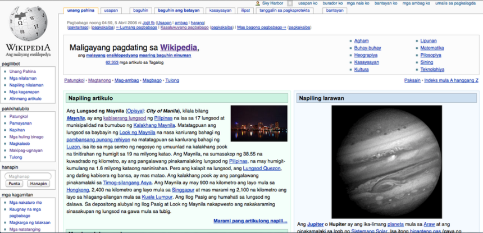Click in the Maghanap search field

click(x=28, y=176)
